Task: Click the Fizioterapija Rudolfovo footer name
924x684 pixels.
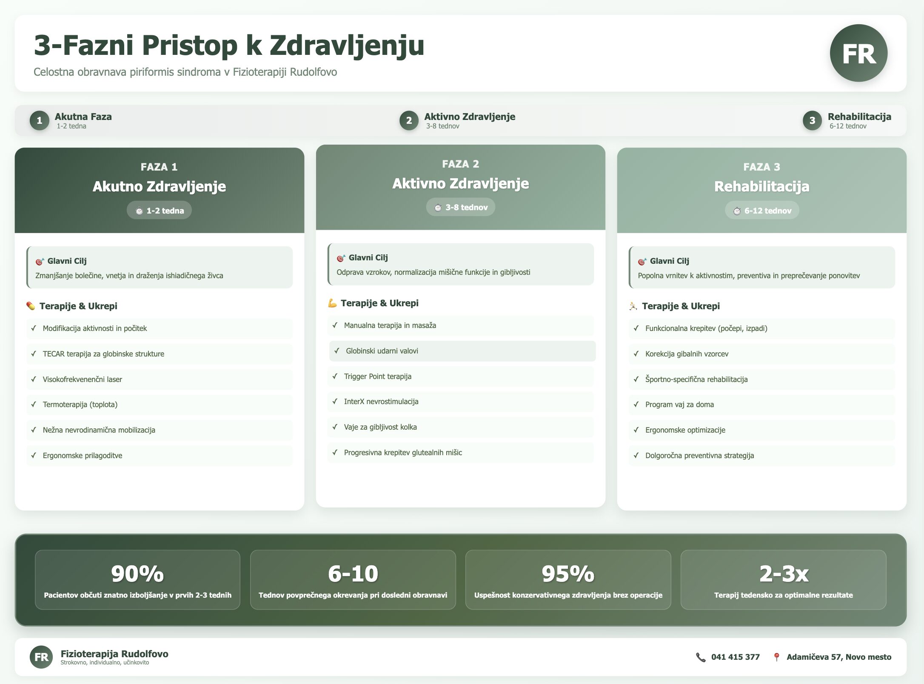Action: click(x=114, y=654)
